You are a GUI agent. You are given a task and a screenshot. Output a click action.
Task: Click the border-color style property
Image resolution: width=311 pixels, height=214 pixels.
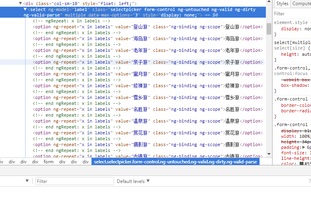tap(296, 105)
